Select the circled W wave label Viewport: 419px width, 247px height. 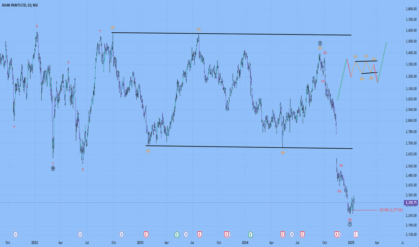point(53,168)
